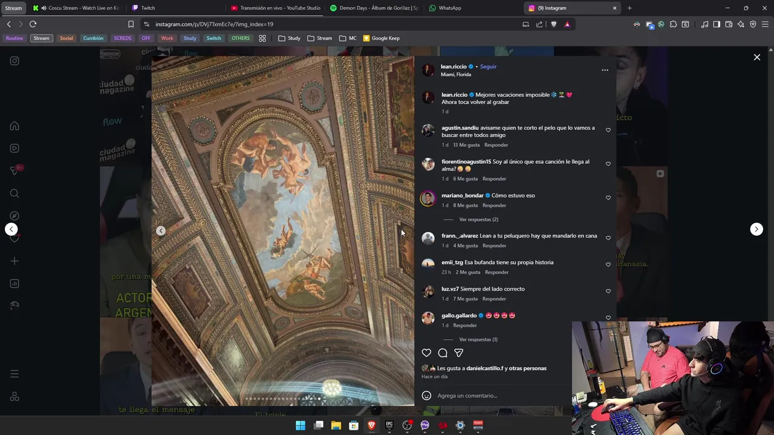Open the pinned Stream tab group

tap(13, 8)
